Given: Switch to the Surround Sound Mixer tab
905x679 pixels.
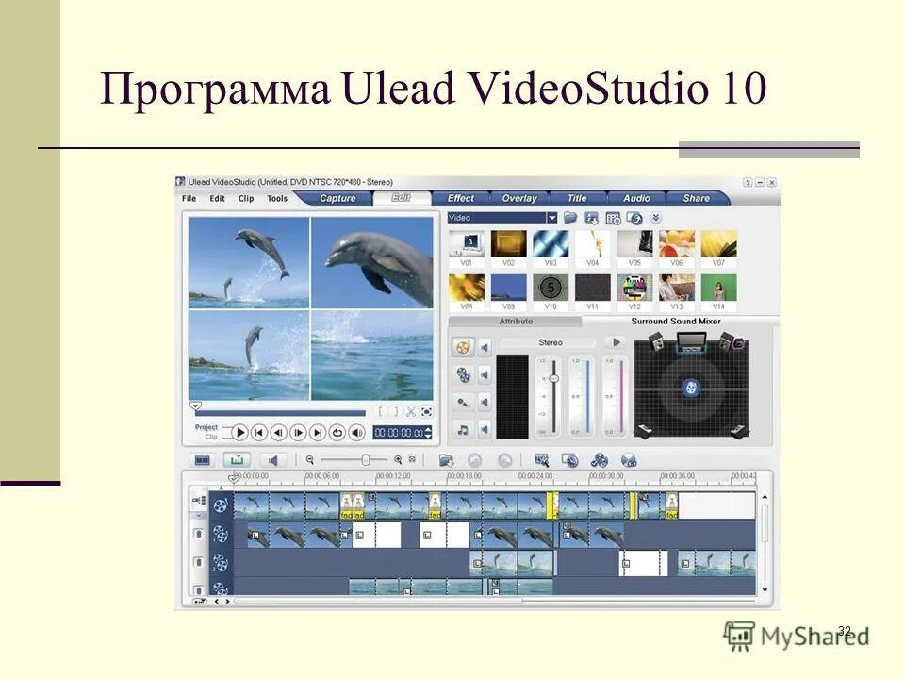Looking at the screenshot, I should (x=676, y=321).
